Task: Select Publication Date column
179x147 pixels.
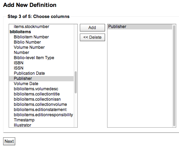Action: point(41,73)
